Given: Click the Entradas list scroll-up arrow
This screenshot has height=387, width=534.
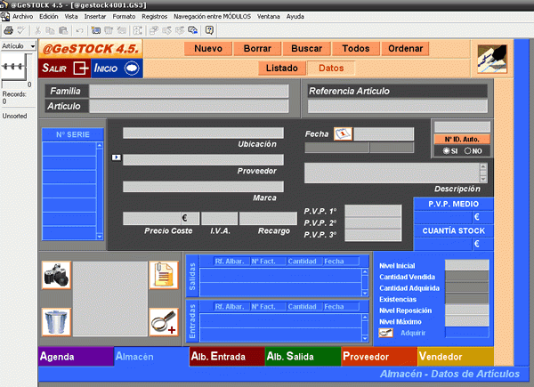Looking at the screenshot, I should click(365, 318).
